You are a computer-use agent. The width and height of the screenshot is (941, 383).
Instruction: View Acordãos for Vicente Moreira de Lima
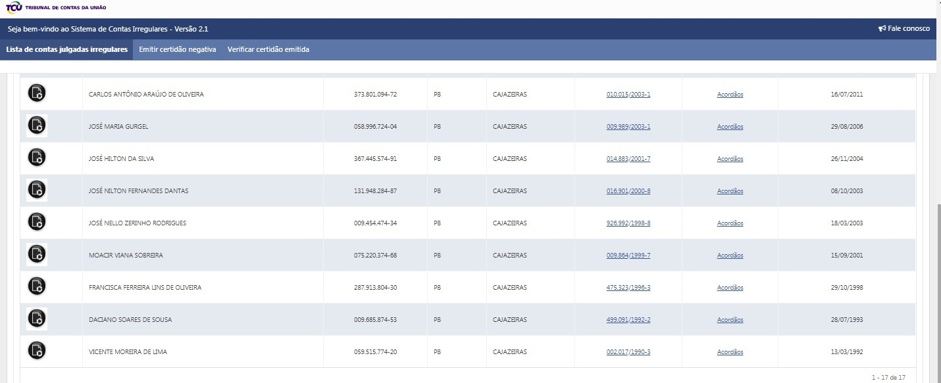coord(730,352)
